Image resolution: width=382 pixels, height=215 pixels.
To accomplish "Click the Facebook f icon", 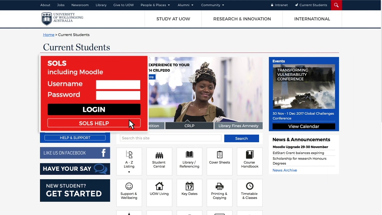I will (x=104, y=153).
